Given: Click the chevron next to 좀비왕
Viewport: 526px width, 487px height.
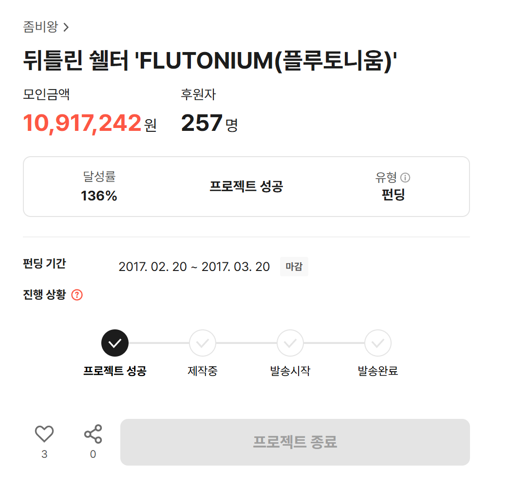Looking at the screenshot, I should click(x=66, y=27).
